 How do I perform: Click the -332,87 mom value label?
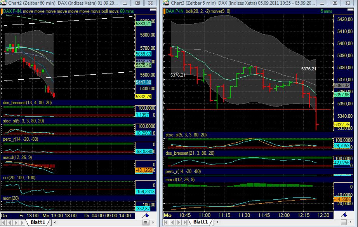tap(143, 208)
